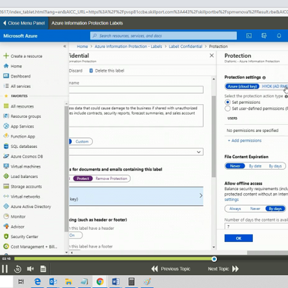This screenshot has height=288, width=288.
Task: Select Protect permission option
Action: coord(83,179)
